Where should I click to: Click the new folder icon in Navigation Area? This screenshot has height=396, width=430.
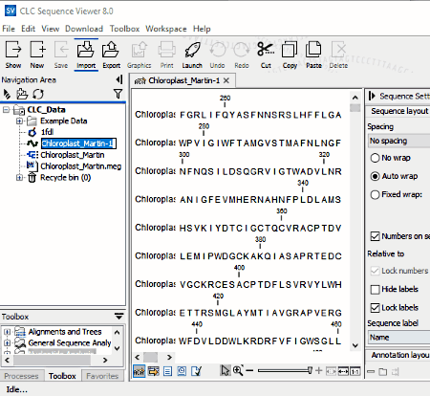pos(22,94)
